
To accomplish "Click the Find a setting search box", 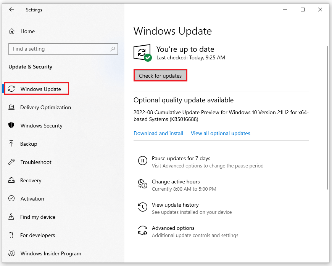I will tap(63, 49).
